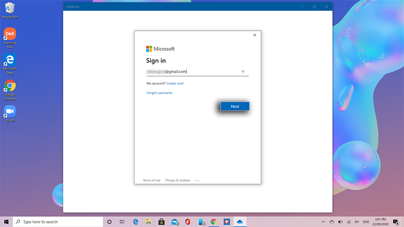The height and width of the screenshot is (227, 404).
Task: Open the three-dots more options in dialog footer
Action: point(197,181)
